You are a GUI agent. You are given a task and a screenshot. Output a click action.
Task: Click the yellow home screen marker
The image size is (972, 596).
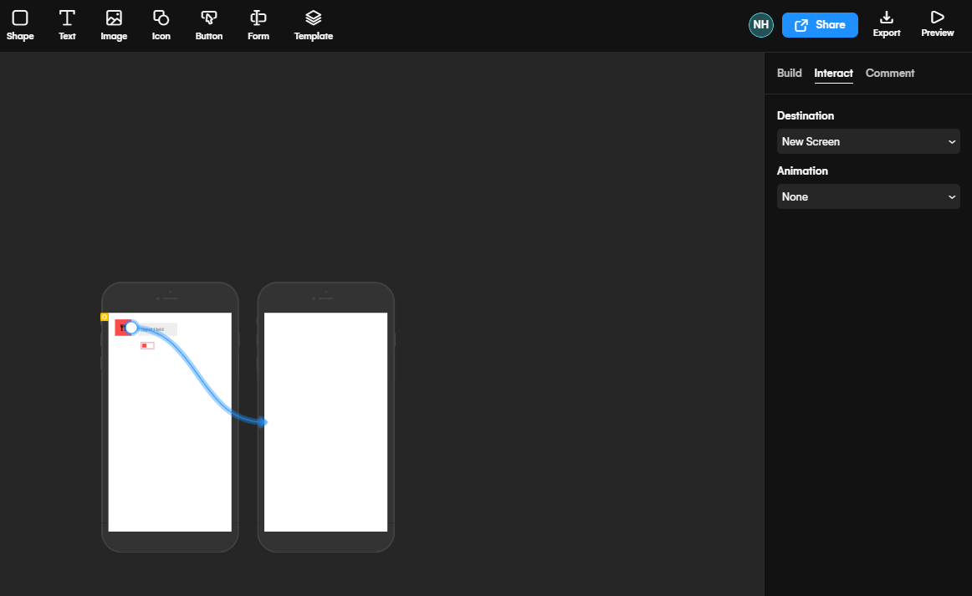[105, 317]
